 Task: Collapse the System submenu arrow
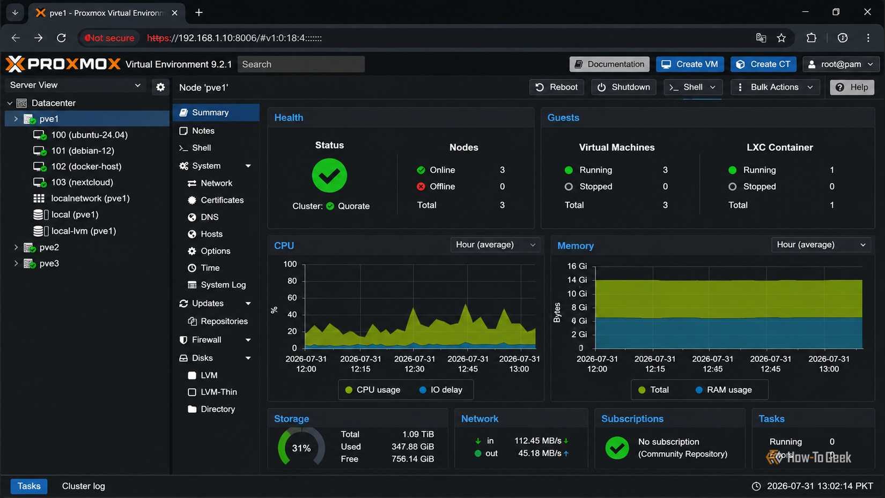[248, 166]
